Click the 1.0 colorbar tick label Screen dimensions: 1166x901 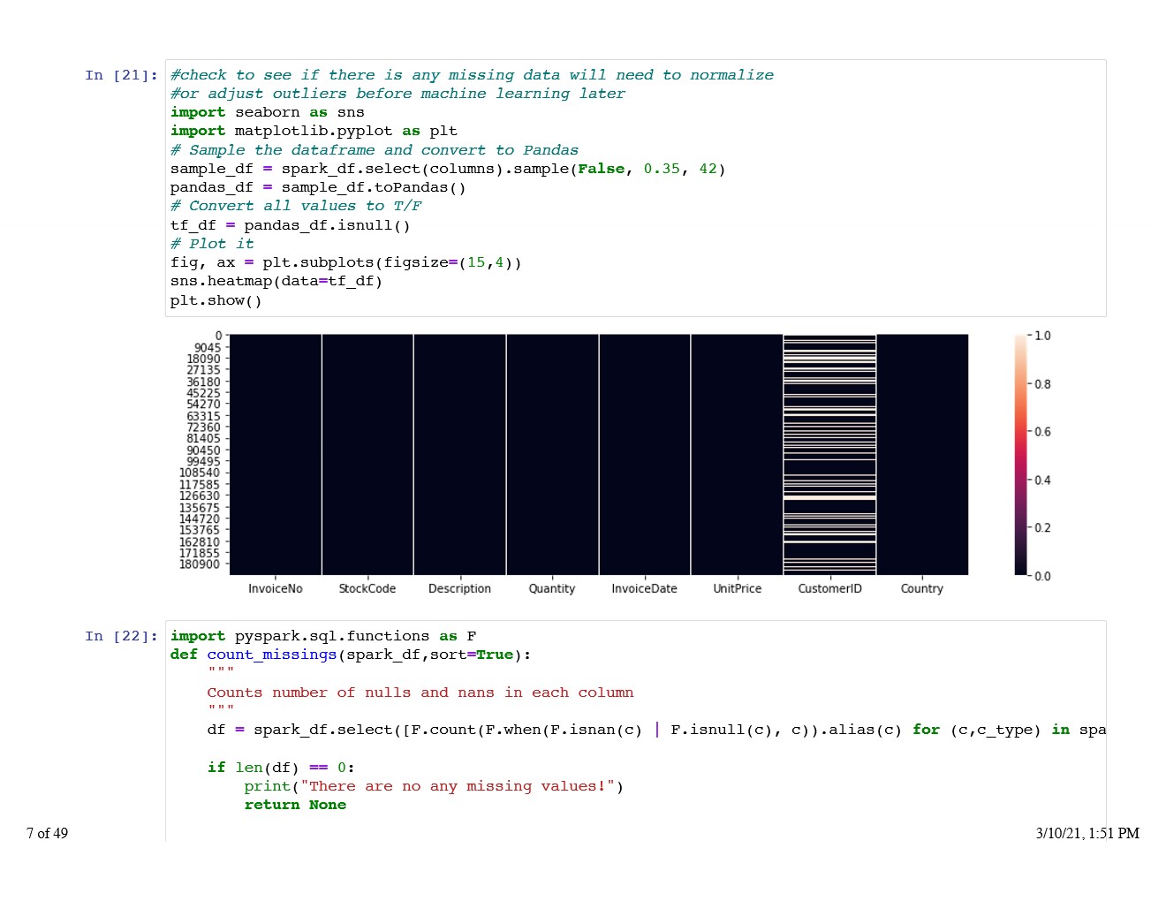[1042, 336]
